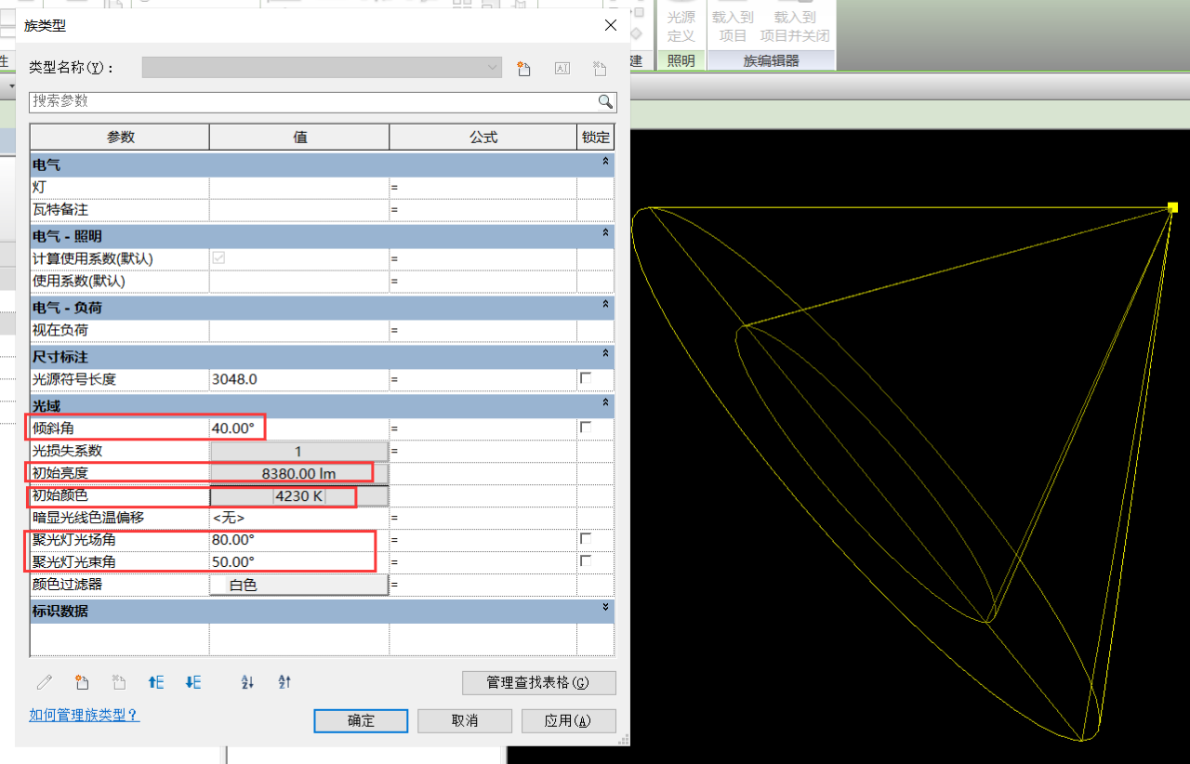Rename the current family type

[562, 68]
